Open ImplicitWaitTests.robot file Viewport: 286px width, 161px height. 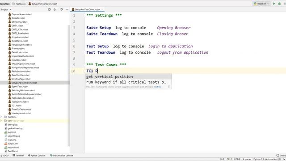click(x=21, y=56)
